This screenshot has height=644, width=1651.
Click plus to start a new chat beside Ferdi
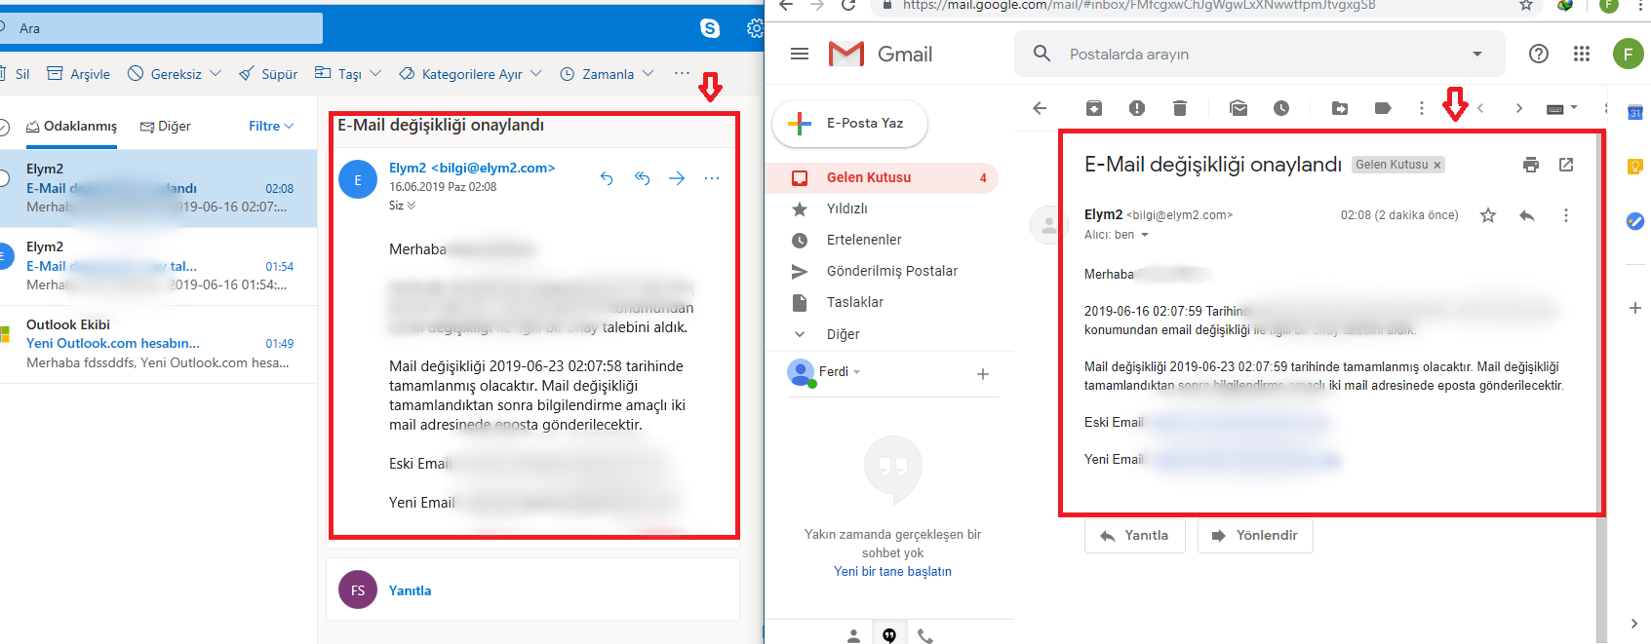[983, 374]
